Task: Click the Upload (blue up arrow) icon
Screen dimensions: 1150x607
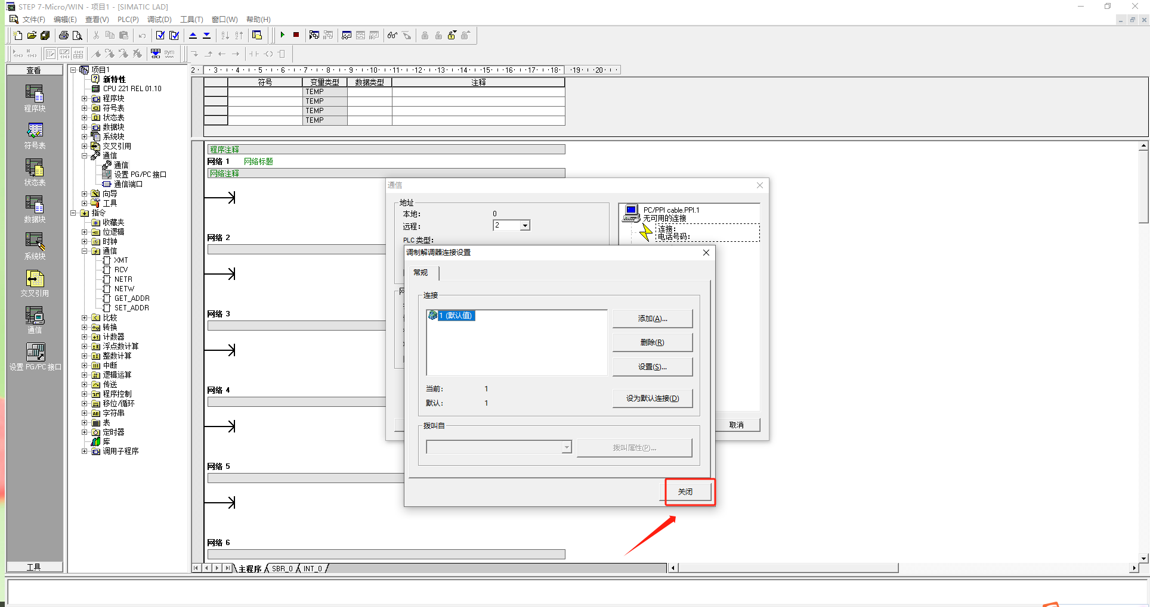Action: click(193, 35)
